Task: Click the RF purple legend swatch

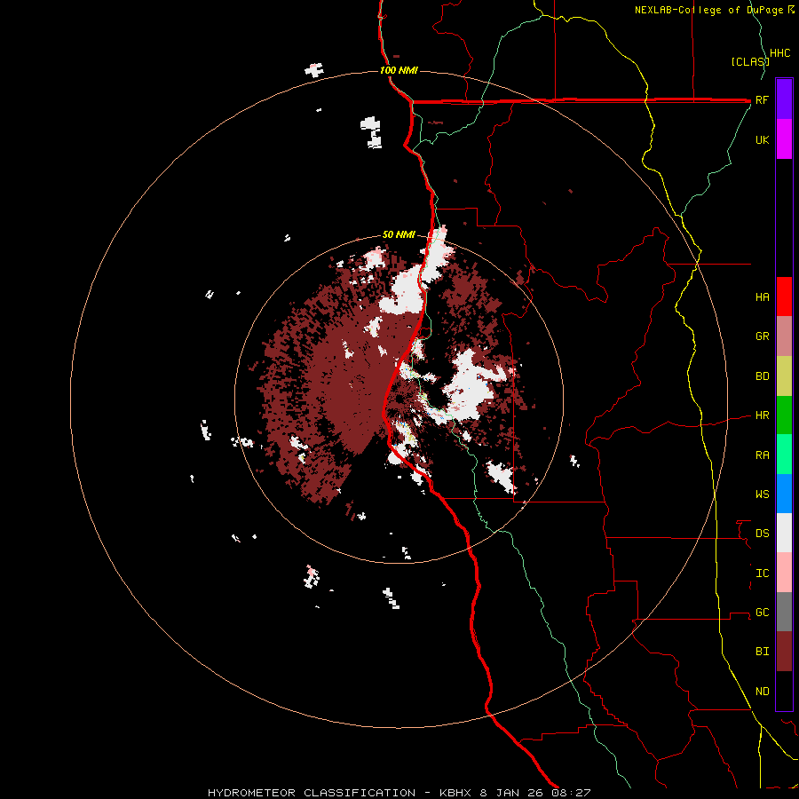Action: point(784,99)
